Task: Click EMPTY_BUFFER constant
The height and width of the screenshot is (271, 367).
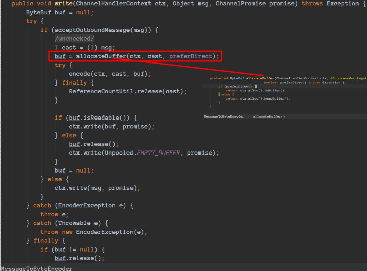Action: [158, 153]
